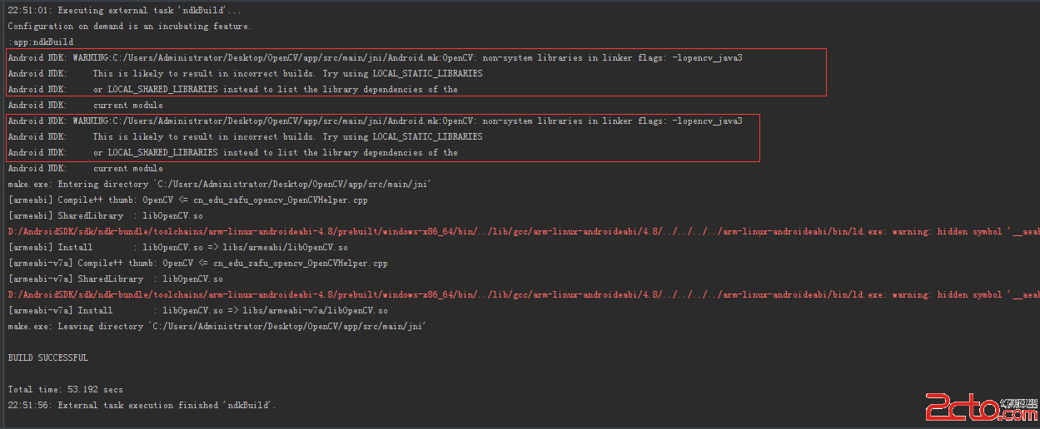Screen dimensions: 1040x429
Task: Select the "External task execution finished" line
Action: 142,406
